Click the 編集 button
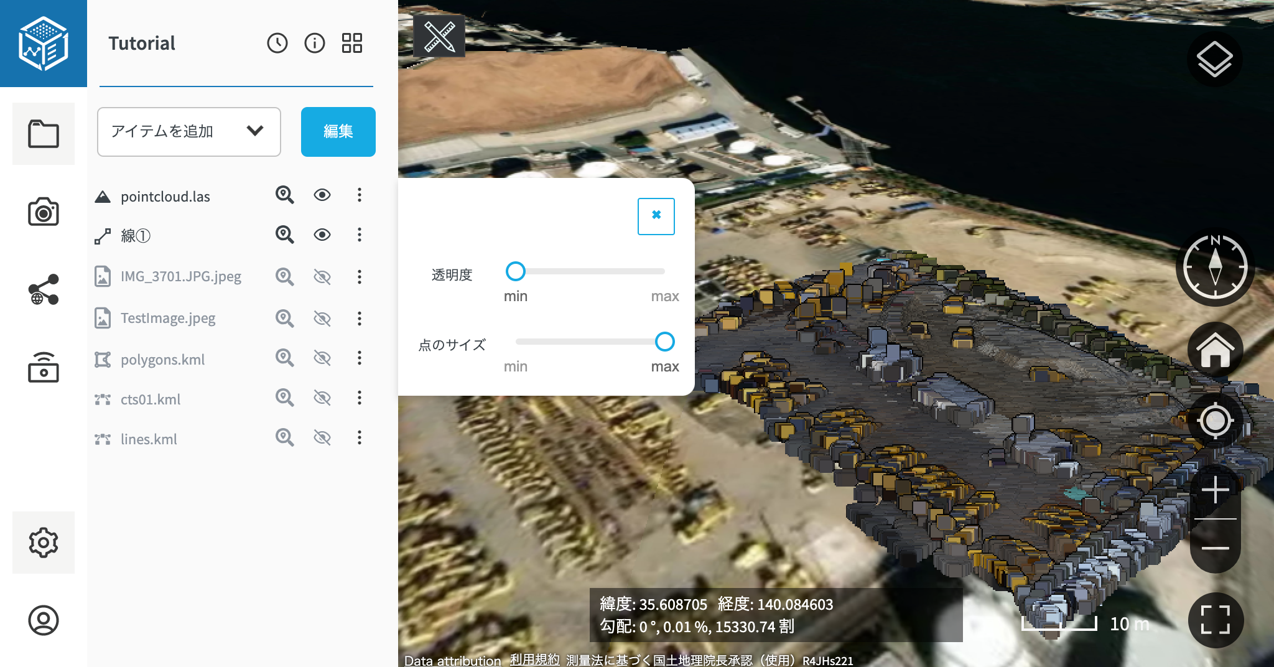 click(x=338, y=131)
